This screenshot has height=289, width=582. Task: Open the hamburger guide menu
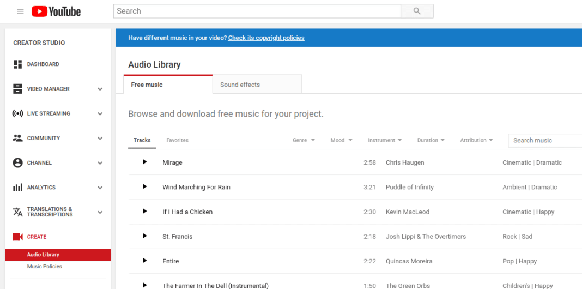click(20, 11)
